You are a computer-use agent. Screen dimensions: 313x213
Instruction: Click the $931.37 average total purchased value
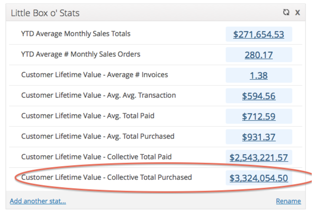[x=259, y=137]
